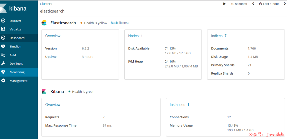Step time range backward arrow

click(253, 4)
